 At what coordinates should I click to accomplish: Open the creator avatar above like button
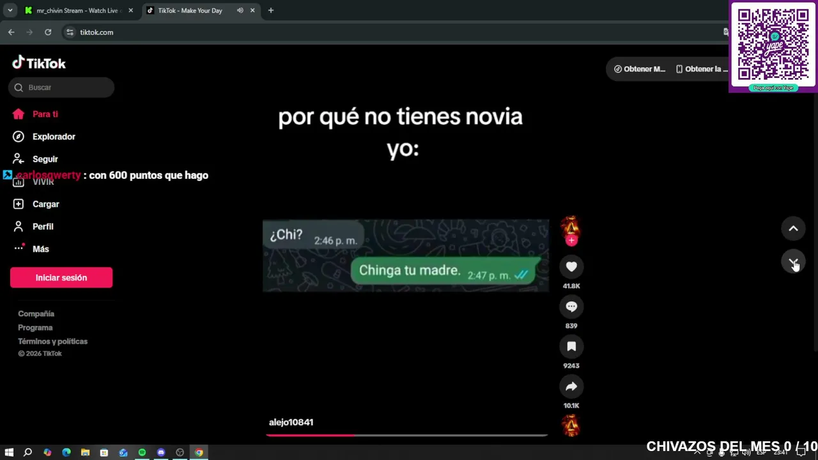pyautogui.click(x=571, y=227)
